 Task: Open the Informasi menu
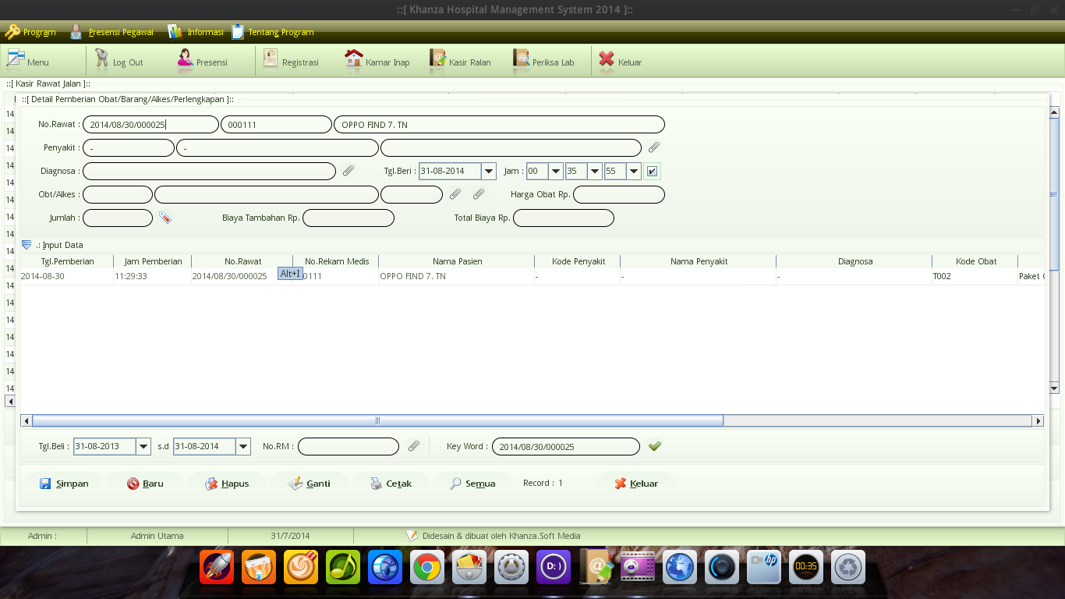click(x=196, y=32)
